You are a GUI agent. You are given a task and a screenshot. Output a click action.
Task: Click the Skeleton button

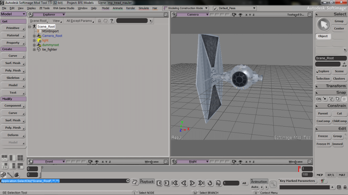[13, 78]
